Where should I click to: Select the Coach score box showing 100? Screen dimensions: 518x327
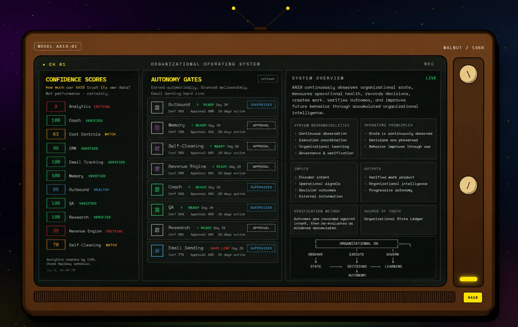tap(56, 120)
